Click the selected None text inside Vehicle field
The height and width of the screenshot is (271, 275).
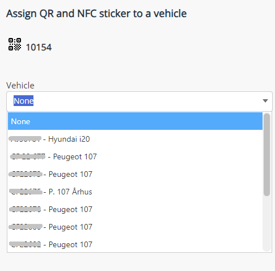tap(23, 101)
